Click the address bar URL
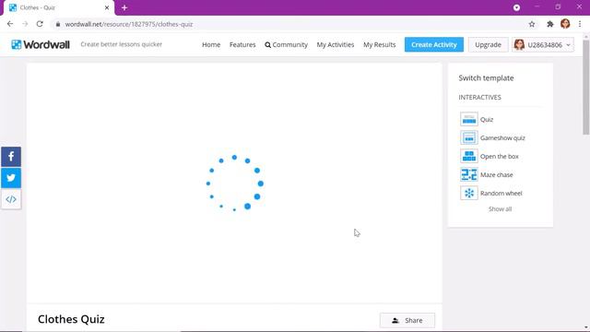 coord(129,24)
